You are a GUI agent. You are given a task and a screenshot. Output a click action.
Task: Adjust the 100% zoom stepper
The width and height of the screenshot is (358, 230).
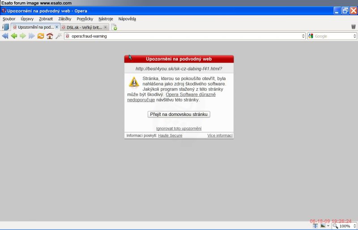click(x=355, y=226)
